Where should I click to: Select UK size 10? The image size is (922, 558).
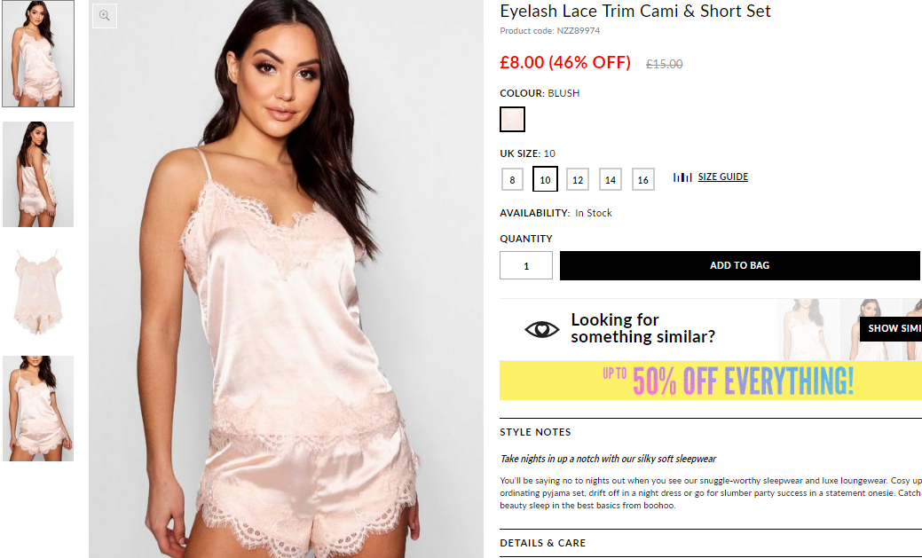click(x=545, y=179)
